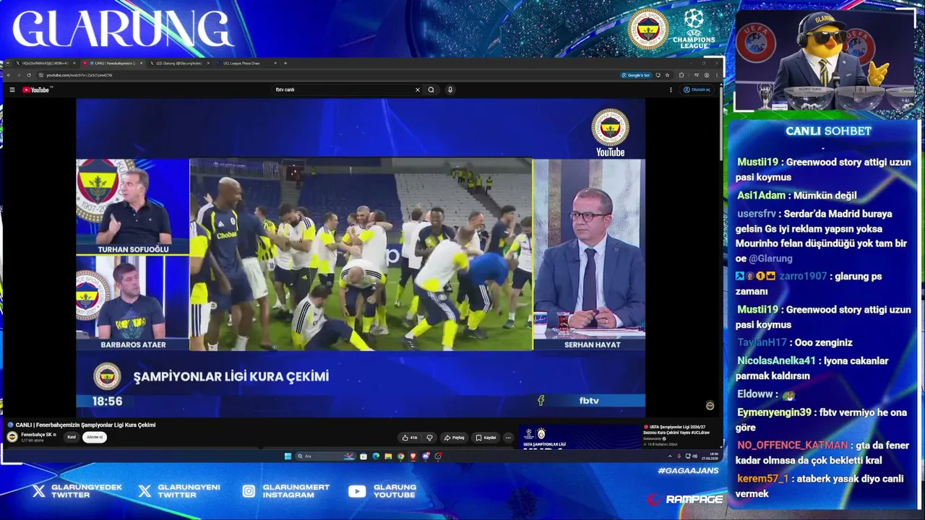The image size is (925, 520).
Task: Click chat username 'Eymenyengin39'
Action: pyautogui.click(x=774, y=412)
